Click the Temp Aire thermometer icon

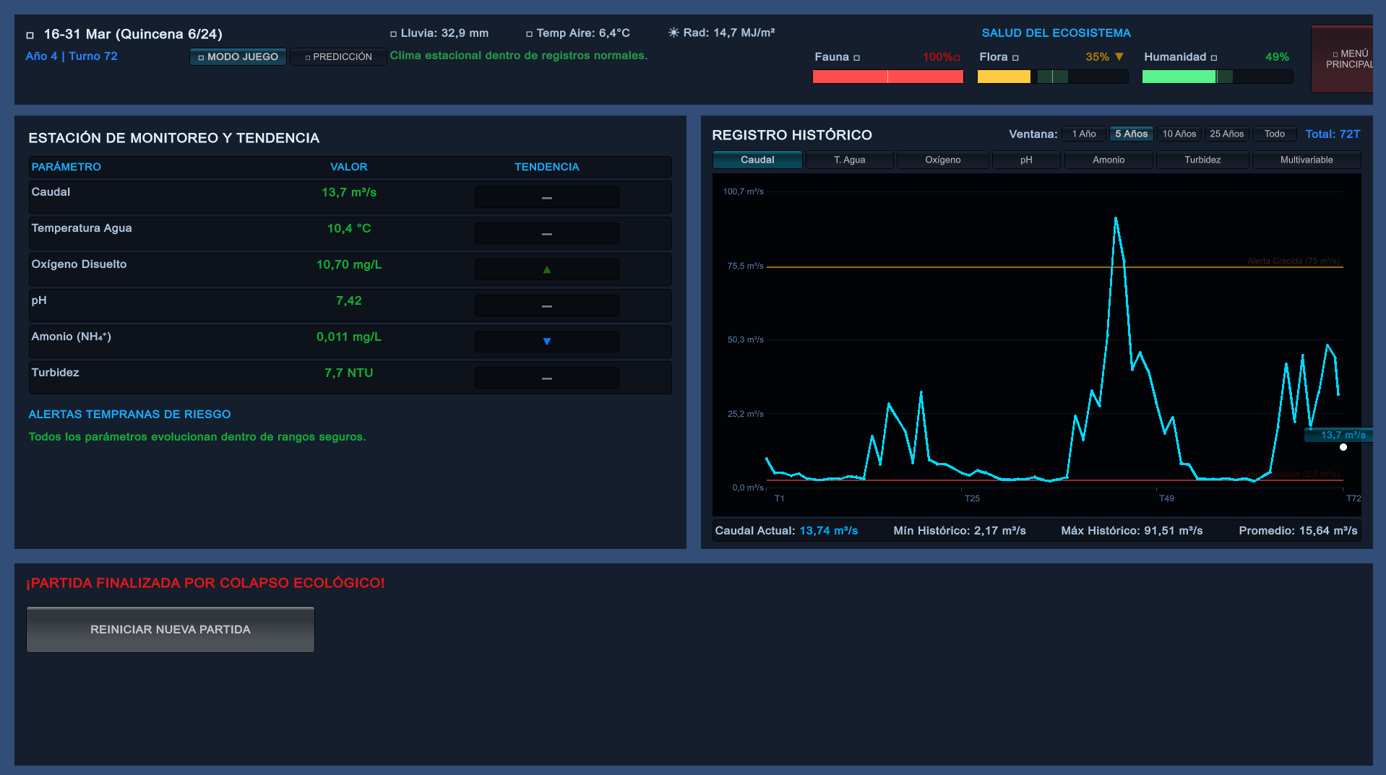[529, 34]
